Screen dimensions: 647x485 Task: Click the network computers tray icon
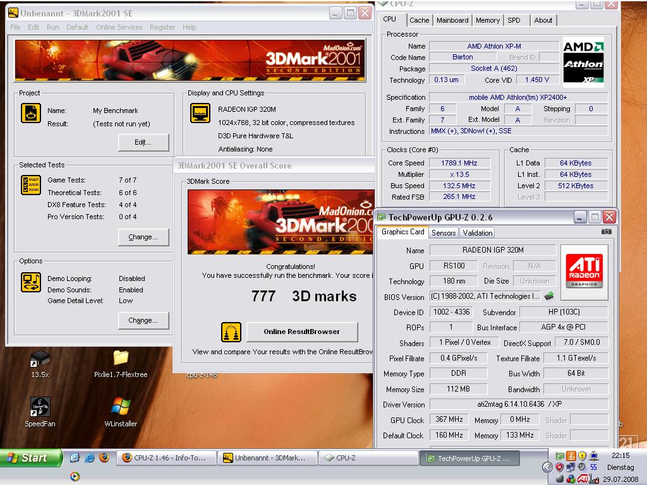pyautogui.click(x=571, y=467)
